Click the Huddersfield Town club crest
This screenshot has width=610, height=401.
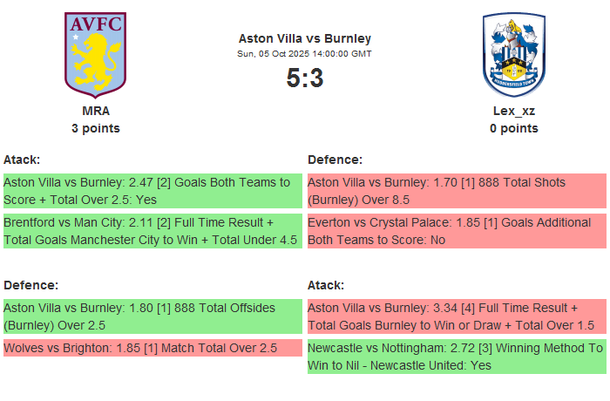513,54
